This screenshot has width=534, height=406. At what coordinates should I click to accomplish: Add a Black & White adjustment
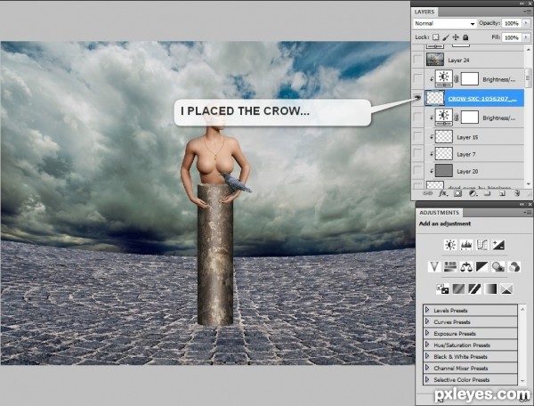481,266
